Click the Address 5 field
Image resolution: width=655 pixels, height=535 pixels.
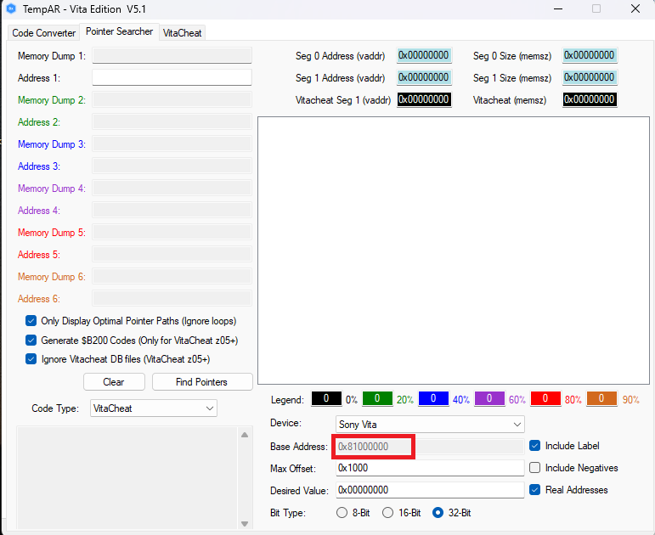(x=172, y=255)
